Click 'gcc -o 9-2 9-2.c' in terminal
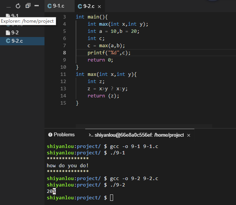Image resolution: width=236 pixels, height=205 pixels. pyautogui.click(x=134, y=179)
